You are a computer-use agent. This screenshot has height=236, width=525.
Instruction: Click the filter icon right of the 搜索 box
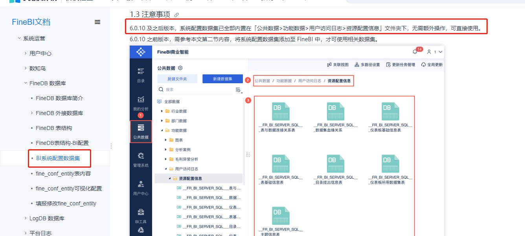click(238, 90)
